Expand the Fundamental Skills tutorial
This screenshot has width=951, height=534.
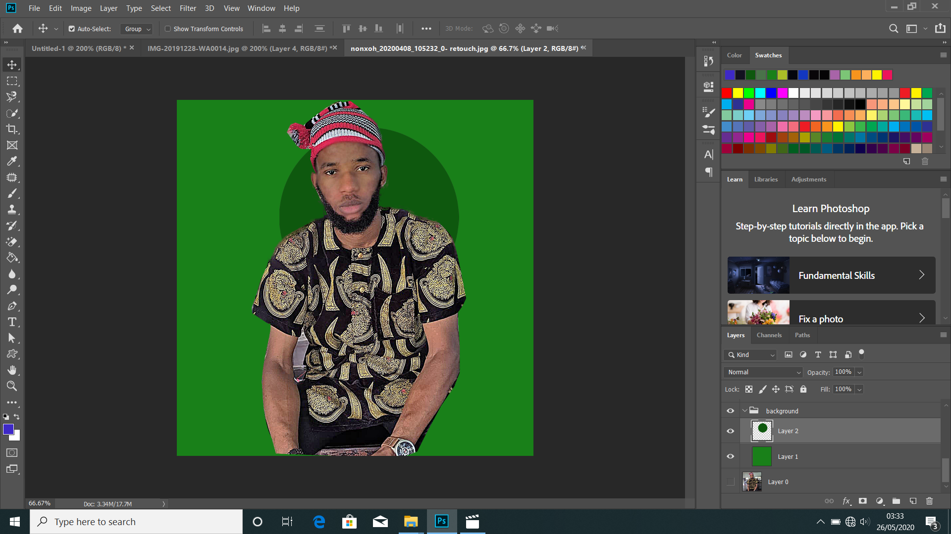(x=831, y=275)
